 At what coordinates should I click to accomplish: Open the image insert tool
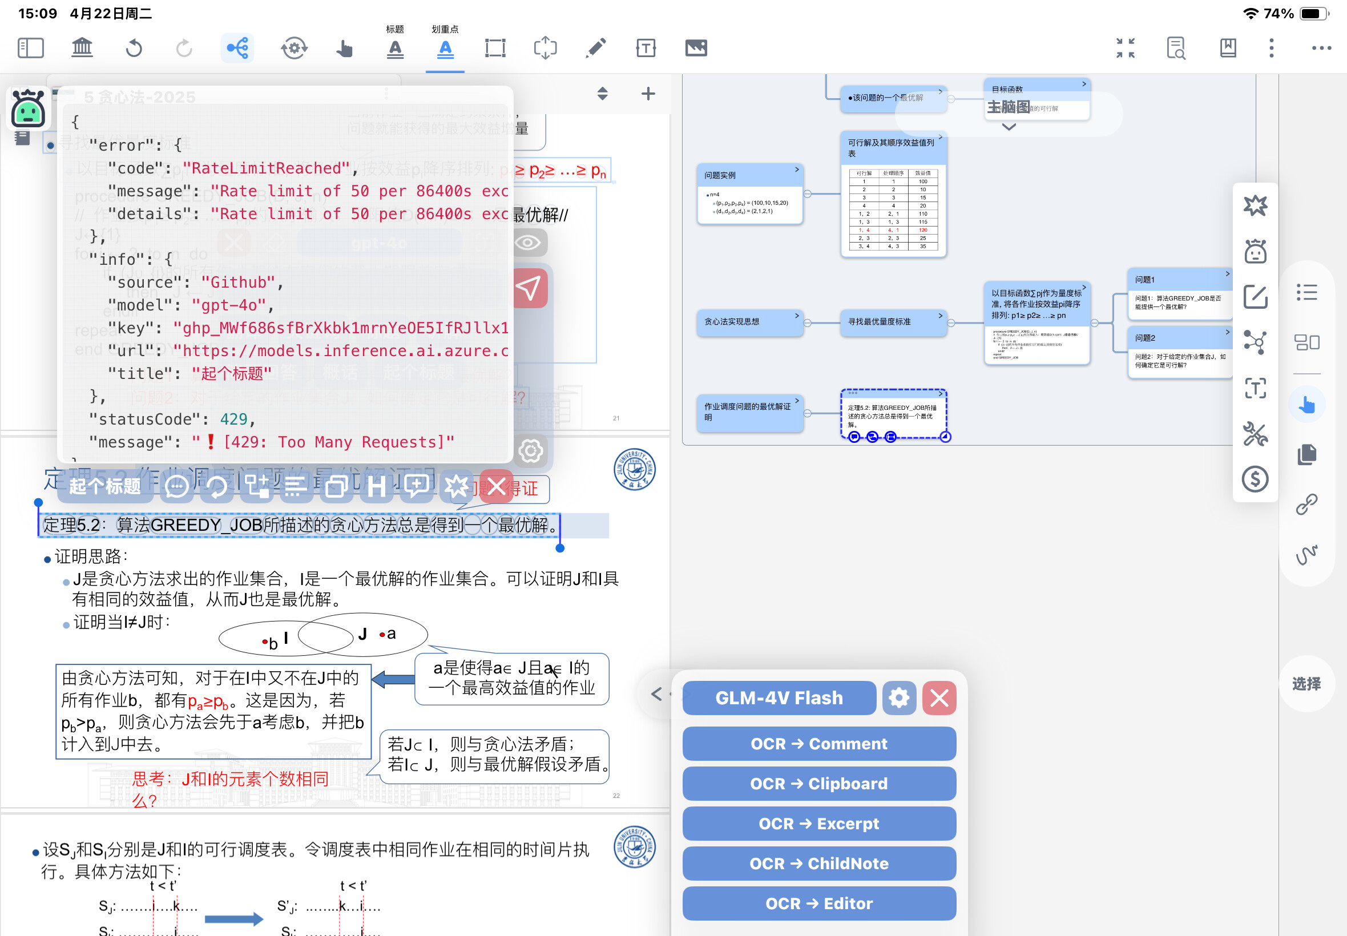coord(696,47)
